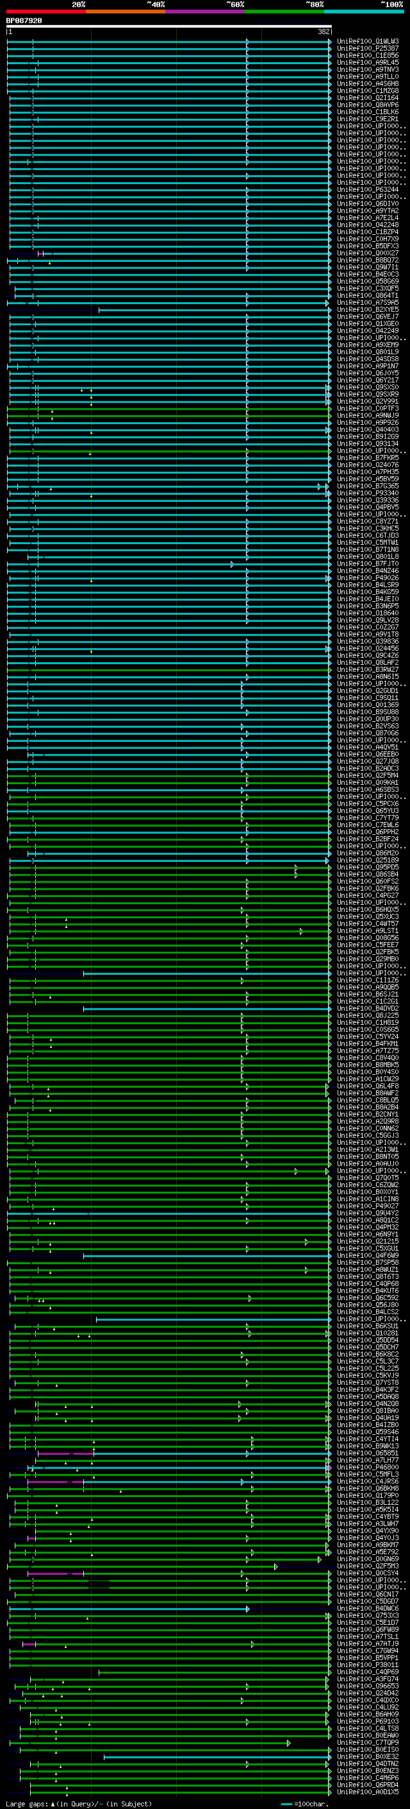Screen dimensions: 410x1809
Task: Select hit UniRef100_Q00X27
Action: (x=368, y=253)
